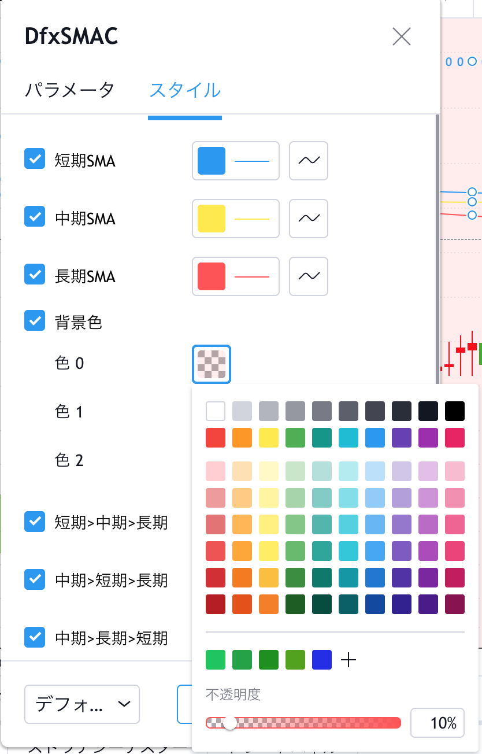Close the DfxSMAC settings dialog
The height and width of the screenshot is (754, 482).
point(401,36)
